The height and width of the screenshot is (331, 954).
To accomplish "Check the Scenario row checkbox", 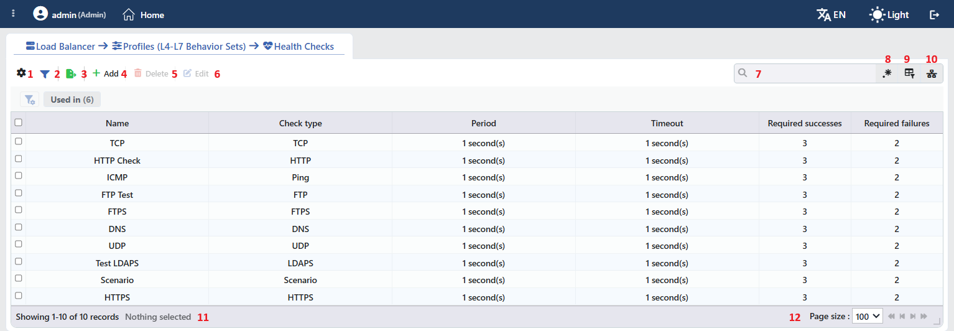I will click(18, 278).
